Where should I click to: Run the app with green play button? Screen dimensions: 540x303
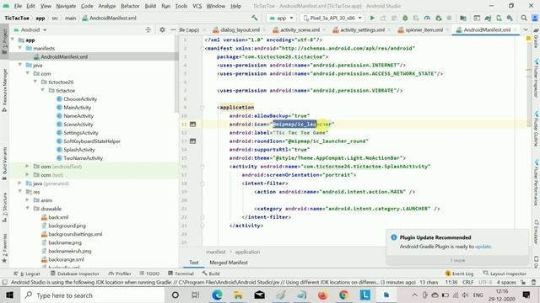pos(372,18)
